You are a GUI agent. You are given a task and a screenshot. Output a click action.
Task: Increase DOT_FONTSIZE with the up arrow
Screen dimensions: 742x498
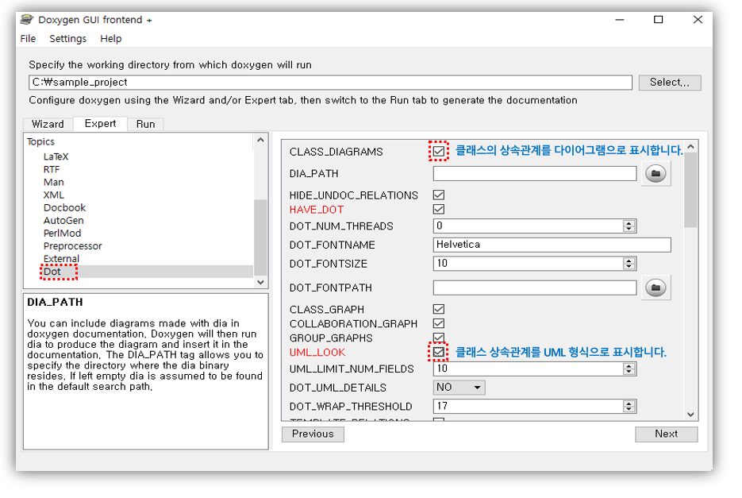click(x=629, y=261)
